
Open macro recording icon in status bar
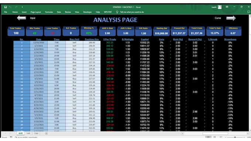pos(11,137)
